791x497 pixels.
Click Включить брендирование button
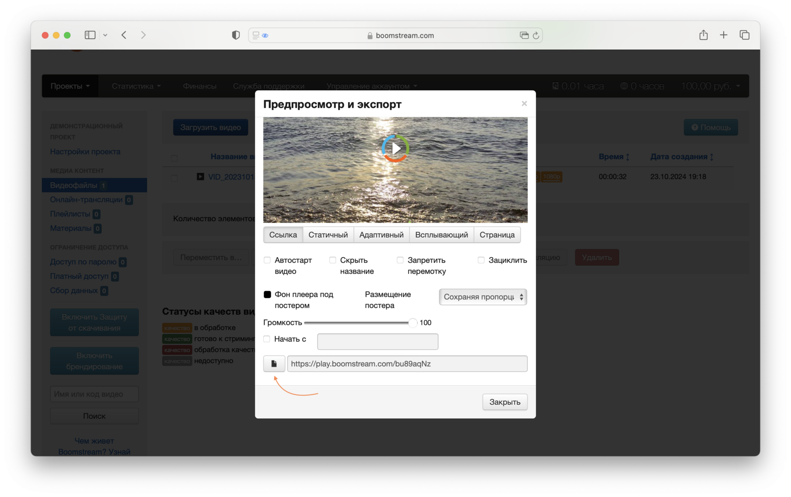click(94, 361)
